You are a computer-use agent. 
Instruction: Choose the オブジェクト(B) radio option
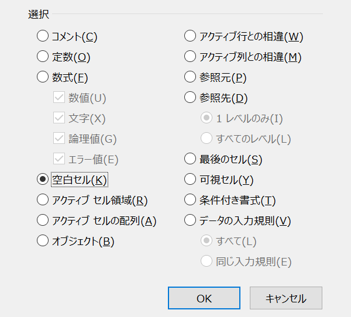43,240
